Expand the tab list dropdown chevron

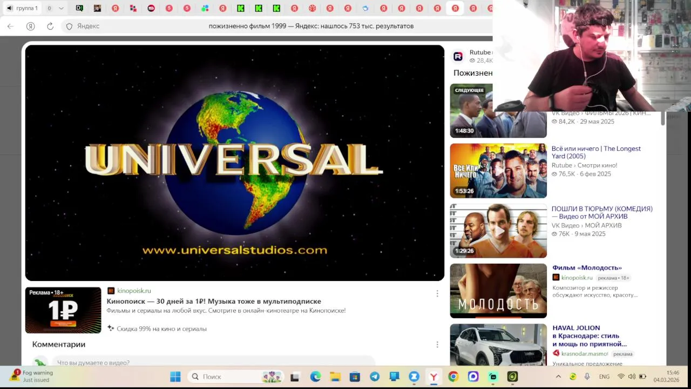pyautogui.click(x=61, y=8)
